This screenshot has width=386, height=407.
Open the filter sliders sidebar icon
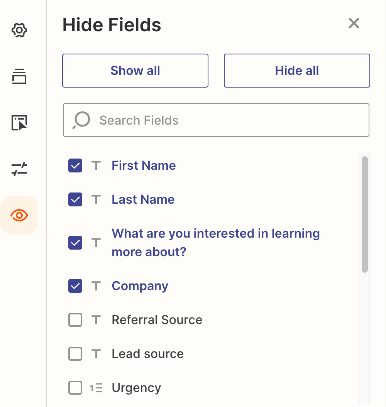tap(19, 169)
